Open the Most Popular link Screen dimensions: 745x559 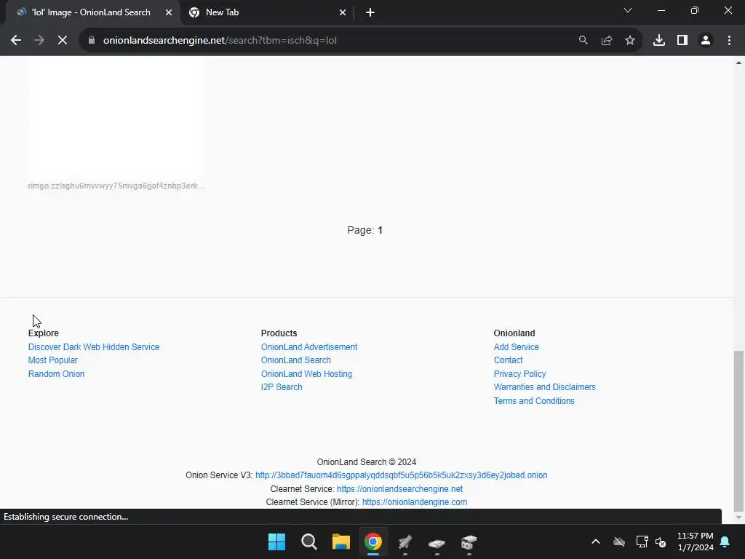52,360
